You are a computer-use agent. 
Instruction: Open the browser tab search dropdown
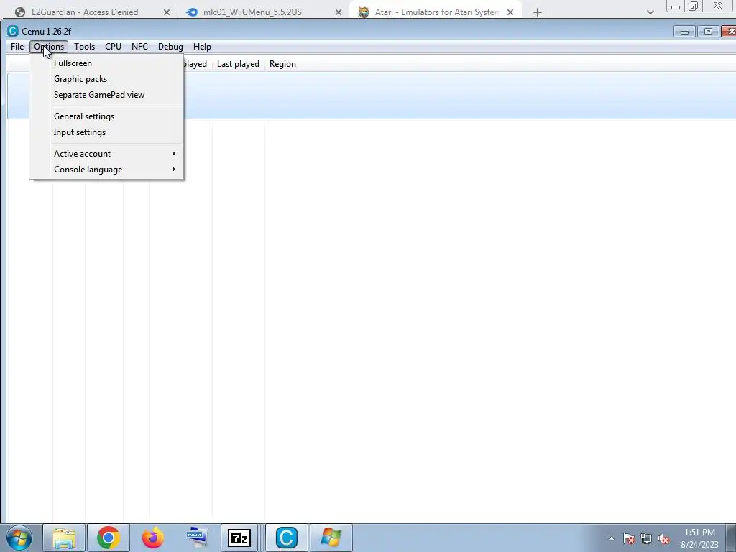650,12
